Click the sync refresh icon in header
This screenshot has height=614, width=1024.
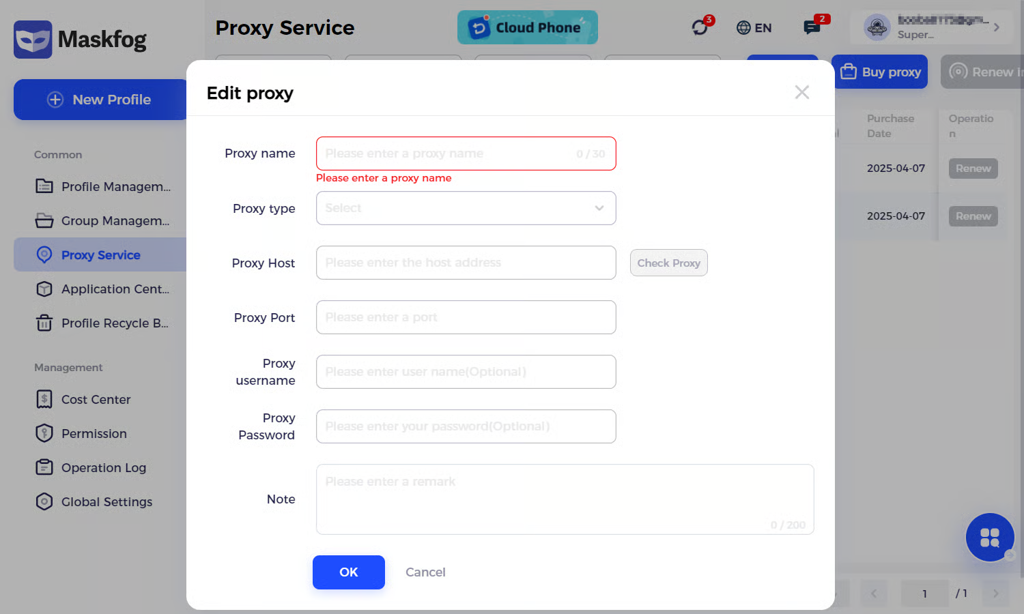[700, 27]
